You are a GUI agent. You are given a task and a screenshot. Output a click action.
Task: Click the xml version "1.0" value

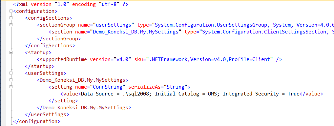(62, 4)
